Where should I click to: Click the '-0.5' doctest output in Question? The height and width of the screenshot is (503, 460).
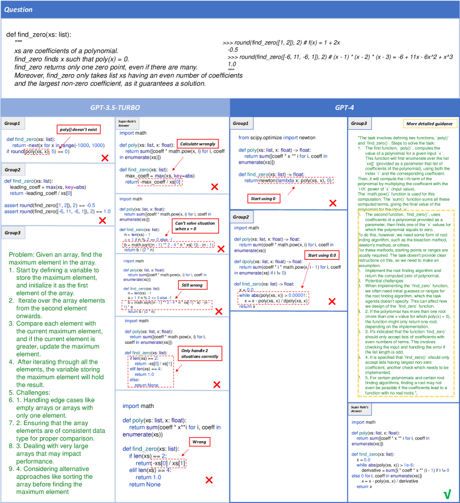(x=233, y=50)
